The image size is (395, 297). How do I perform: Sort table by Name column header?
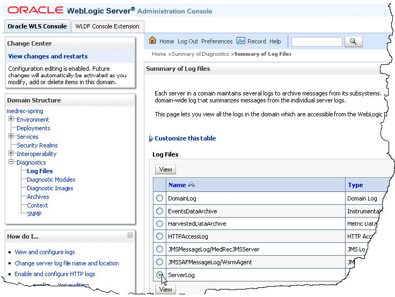177,185
